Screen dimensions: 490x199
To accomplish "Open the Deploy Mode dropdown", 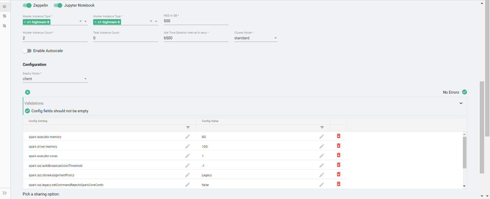I will click(x=85, y=79).
